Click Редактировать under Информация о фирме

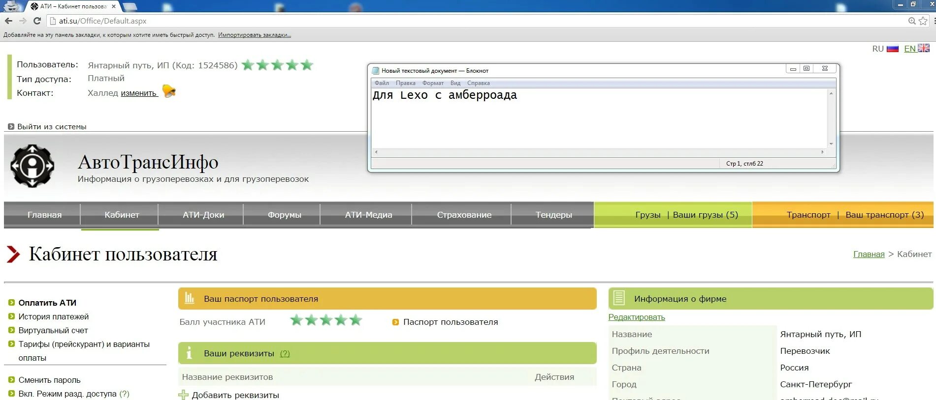click(637, 317)
